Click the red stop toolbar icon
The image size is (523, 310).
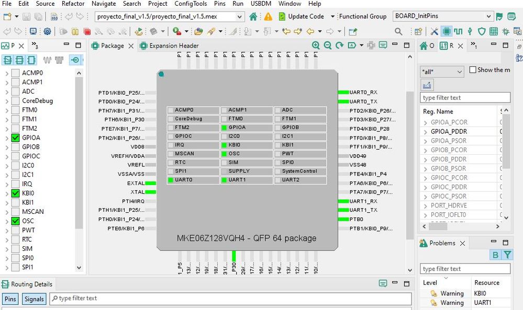tap(87, 32)
